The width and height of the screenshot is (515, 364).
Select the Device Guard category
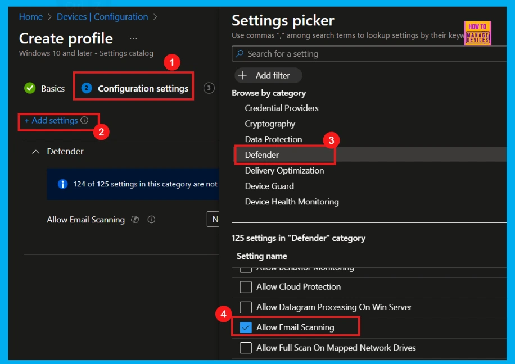point(269,186)
